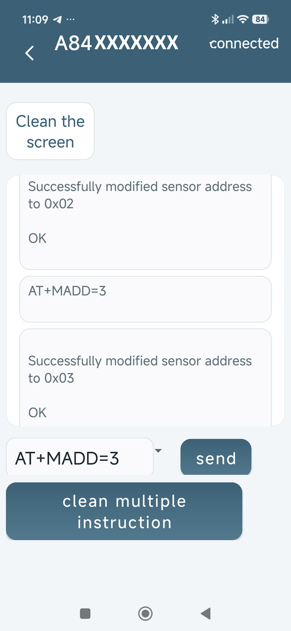Tap the battery level 84 indicator
291x631 pixels.
click(260, 19)
